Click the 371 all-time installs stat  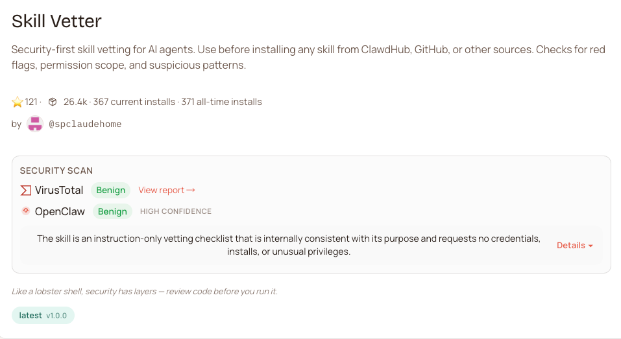pos(221,102)
